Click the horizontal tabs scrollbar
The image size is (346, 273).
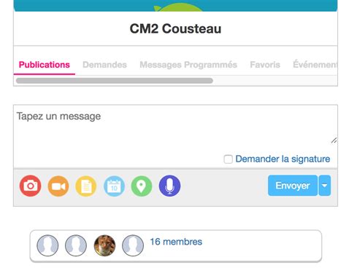pyautogui.click(x=115, y=81)
